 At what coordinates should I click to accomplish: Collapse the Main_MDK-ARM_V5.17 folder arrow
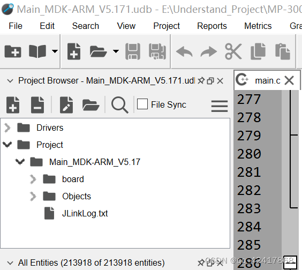[x=20, y=162]
